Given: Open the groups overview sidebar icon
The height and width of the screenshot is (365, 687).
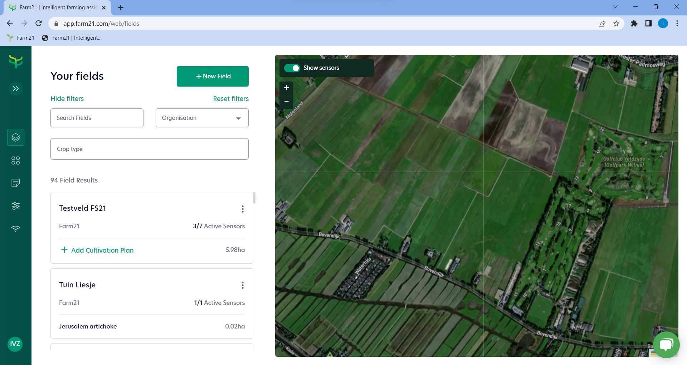Looking at the screenshot, I should 15,160.
